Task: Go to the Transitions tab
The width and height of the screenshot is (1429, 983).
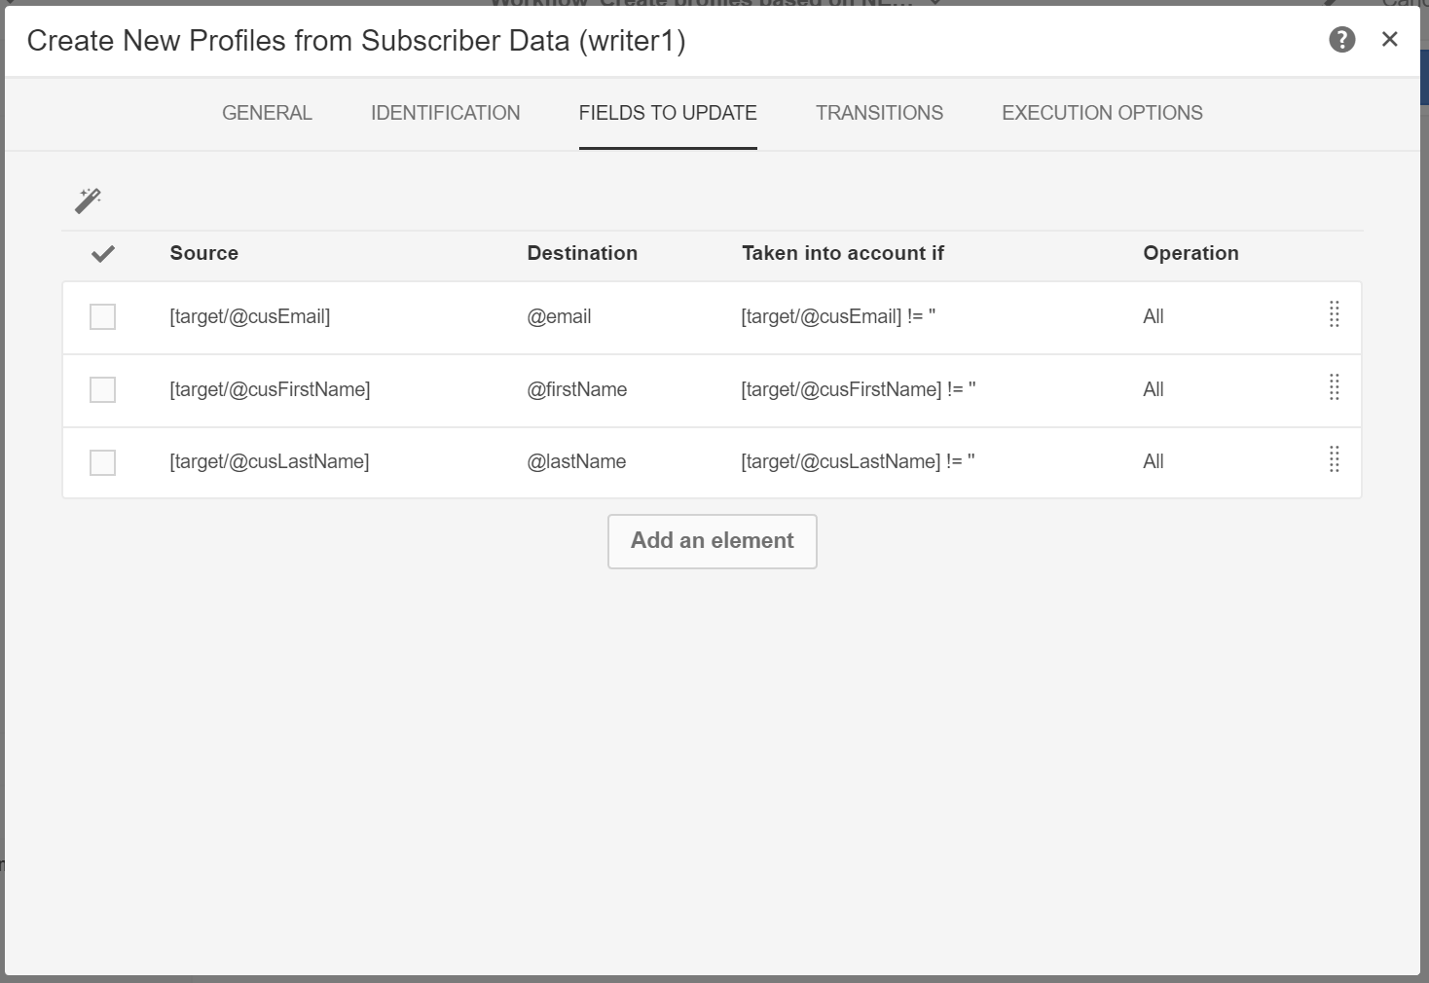Action: 879,113
